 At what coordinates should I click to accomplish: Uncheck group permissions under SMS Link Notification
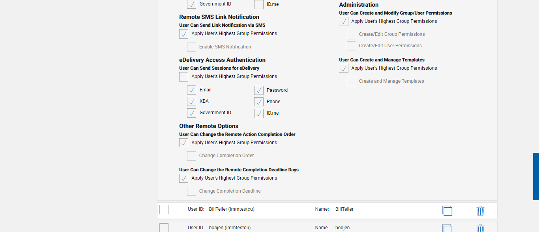click(184, 34)
